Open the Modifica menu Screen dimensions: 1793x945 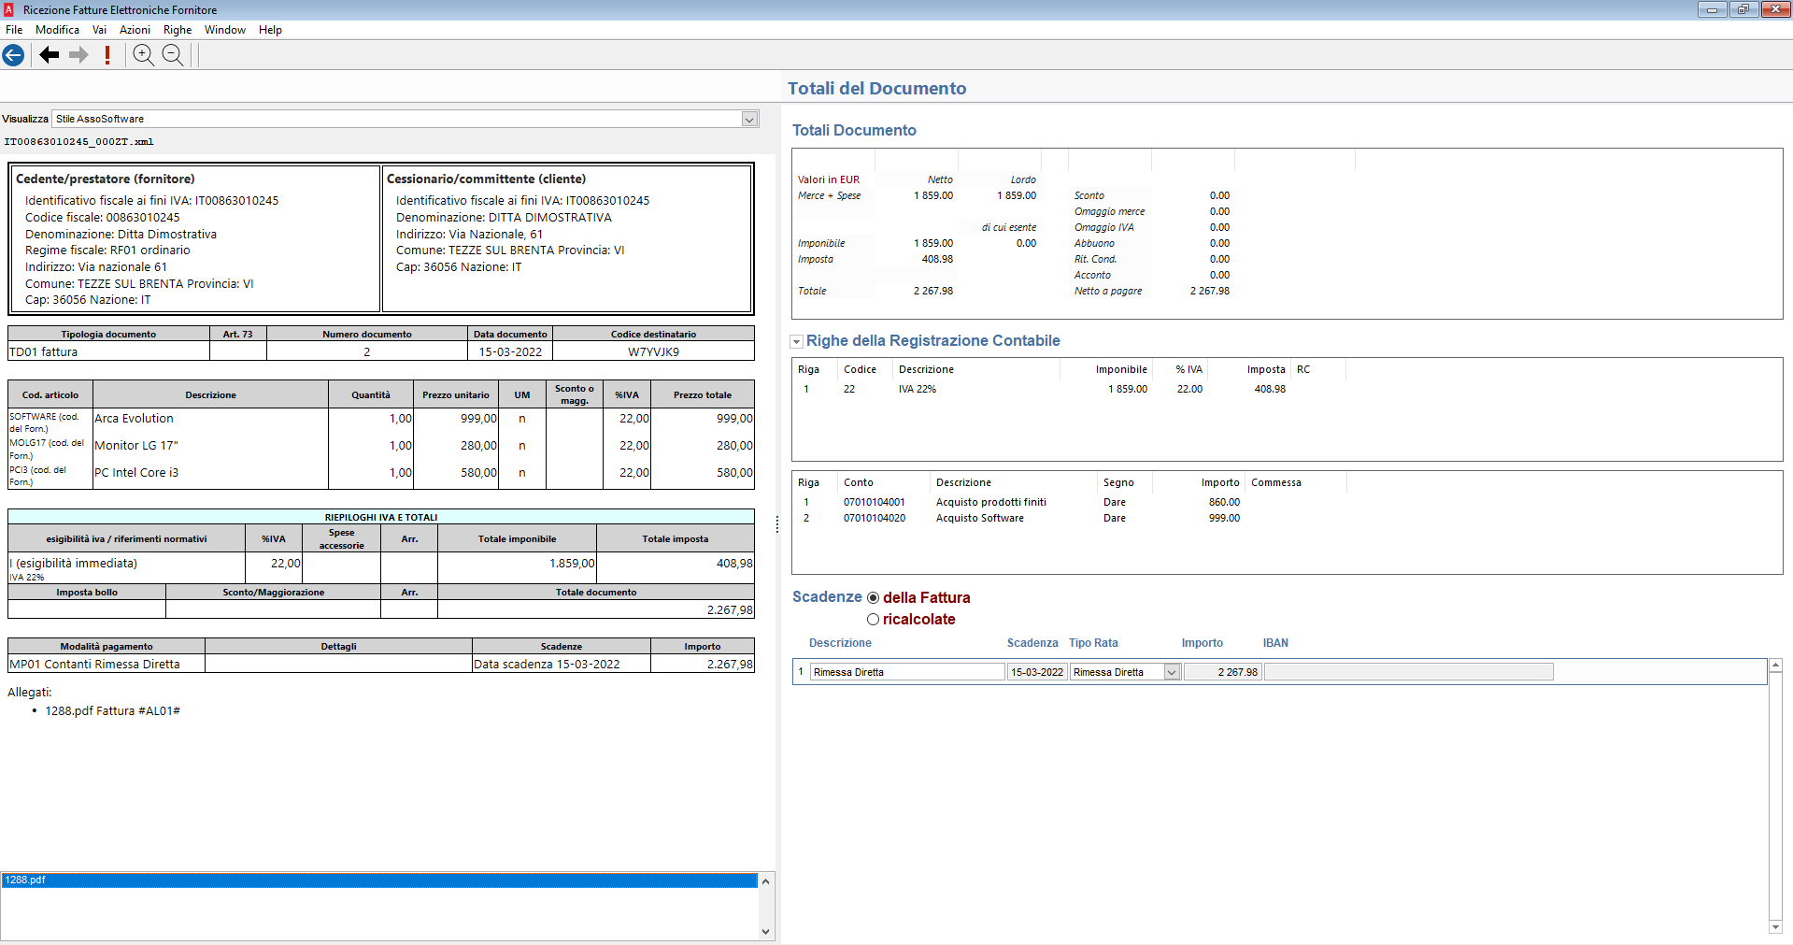(x=57, y=30)
